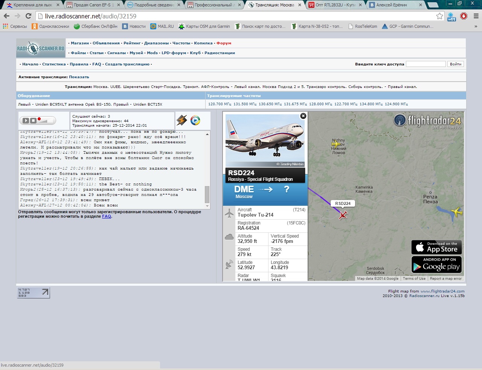Open the Radioscanner.ru logo

click(x=41, y=48)
